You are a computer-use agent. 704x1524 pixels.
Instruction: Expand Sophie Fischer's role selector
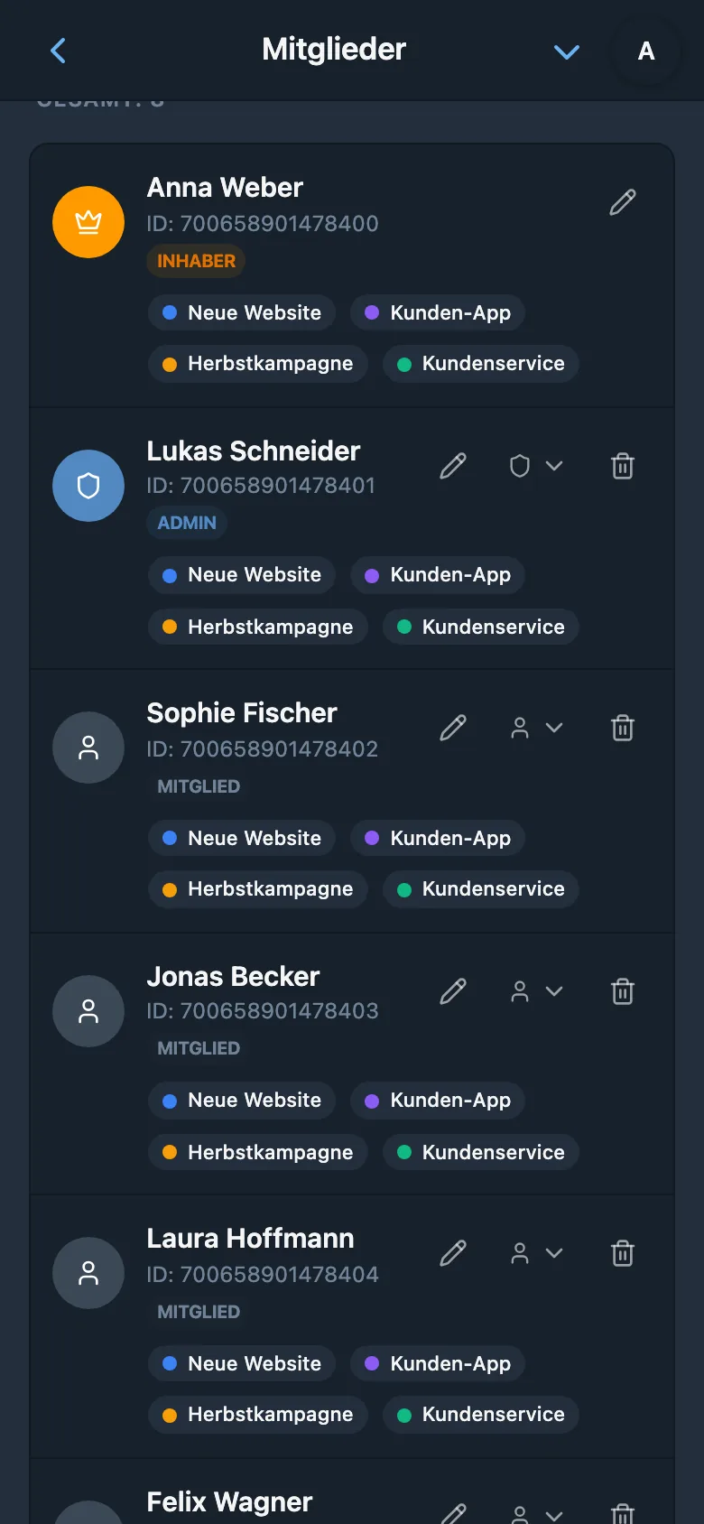click(537, 728)
